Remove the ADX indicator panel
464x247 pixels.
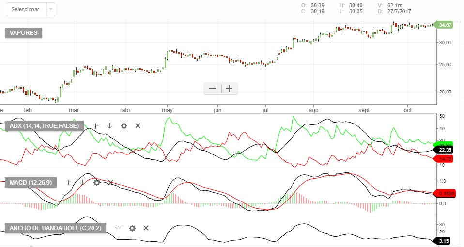138,126
